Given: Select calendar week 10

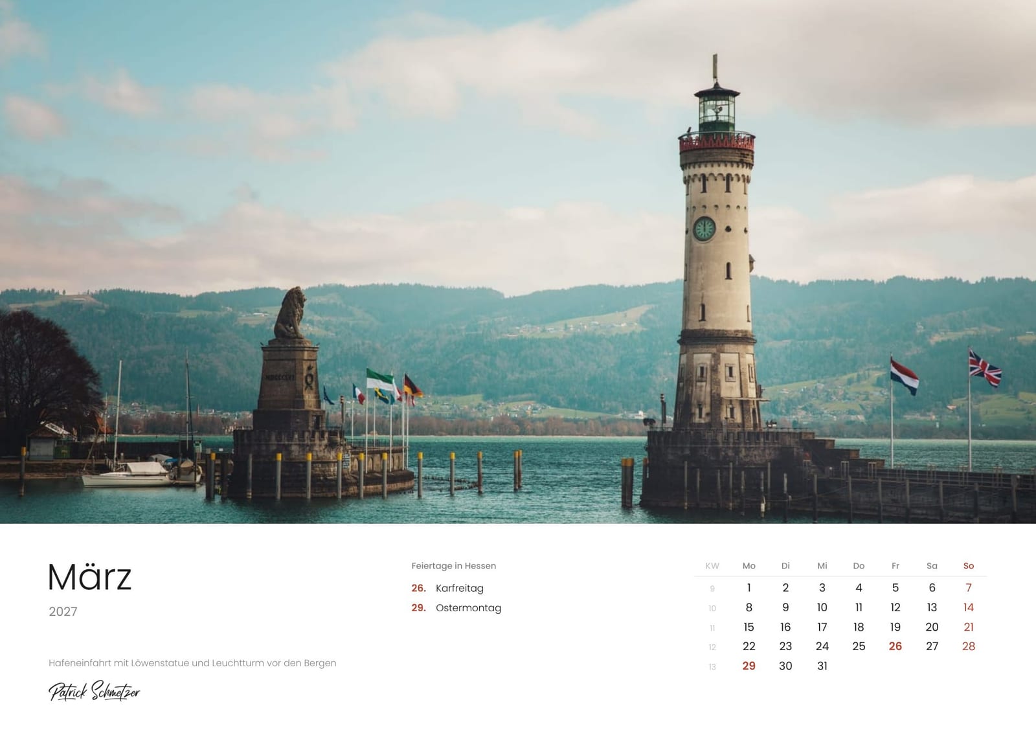Looking at the screenshot, I should tap(712, 608).
